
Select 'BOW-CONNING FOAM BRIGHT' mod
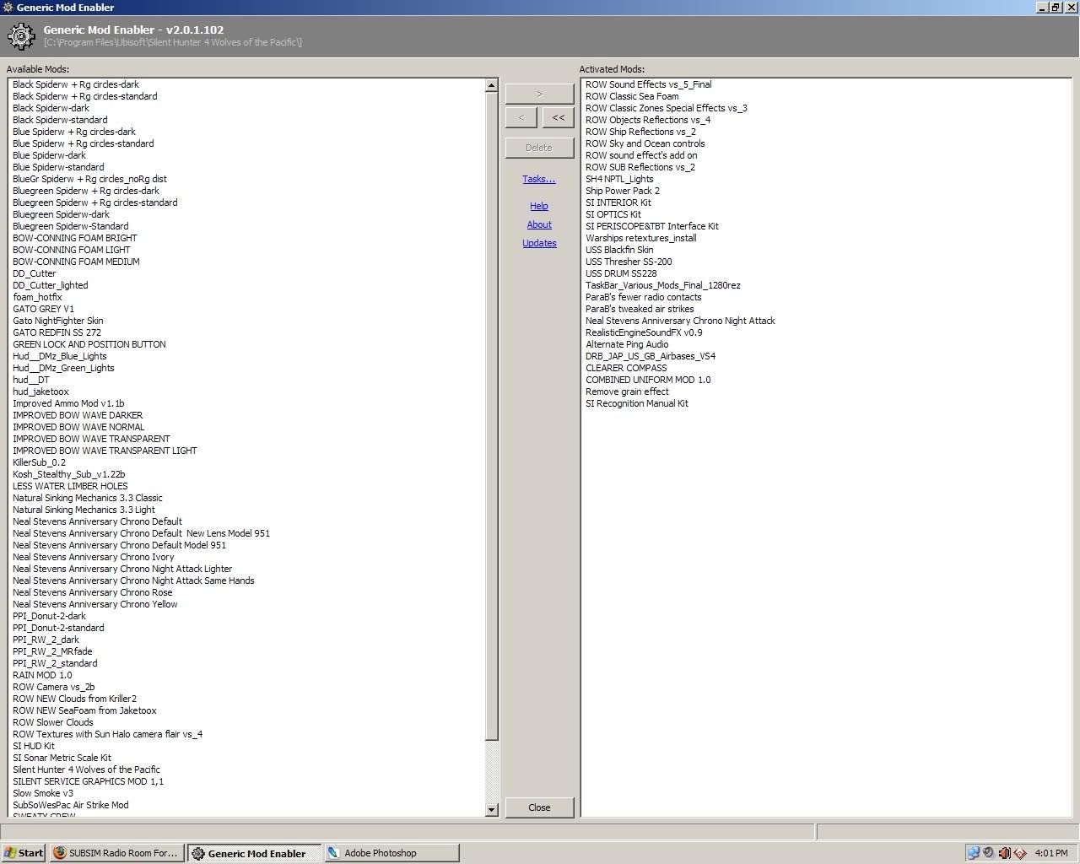pyautogui.click(x=74, y=238)
